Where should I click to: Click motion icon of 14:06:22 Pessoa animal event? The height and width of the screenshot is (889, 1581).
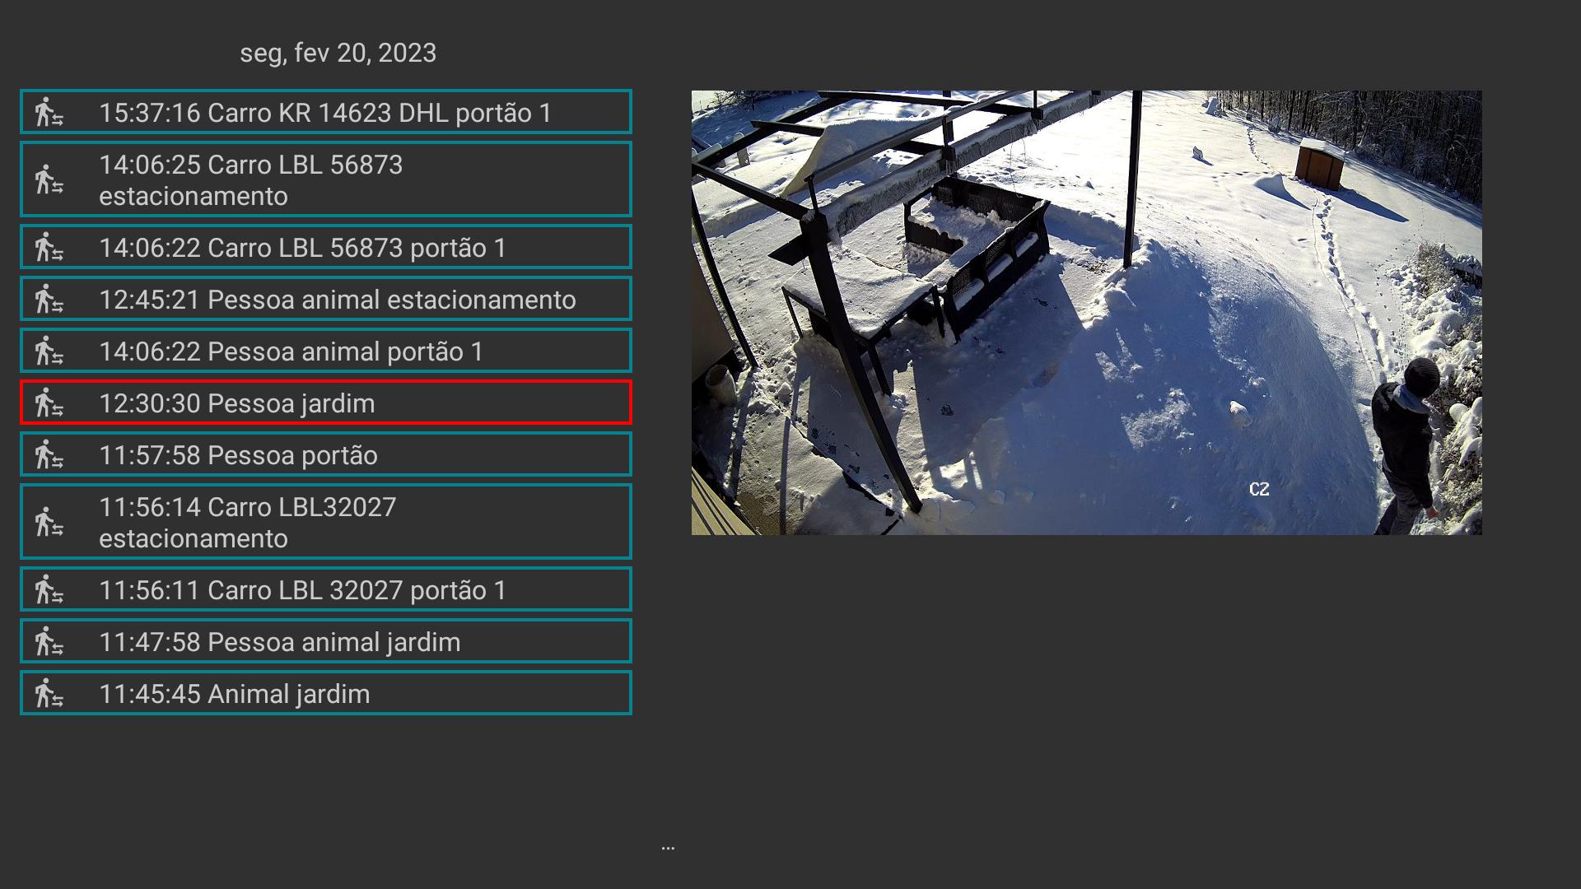49,351
